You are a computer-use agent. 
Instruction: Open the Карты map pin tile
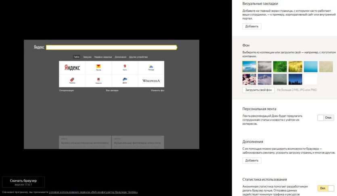125,68
